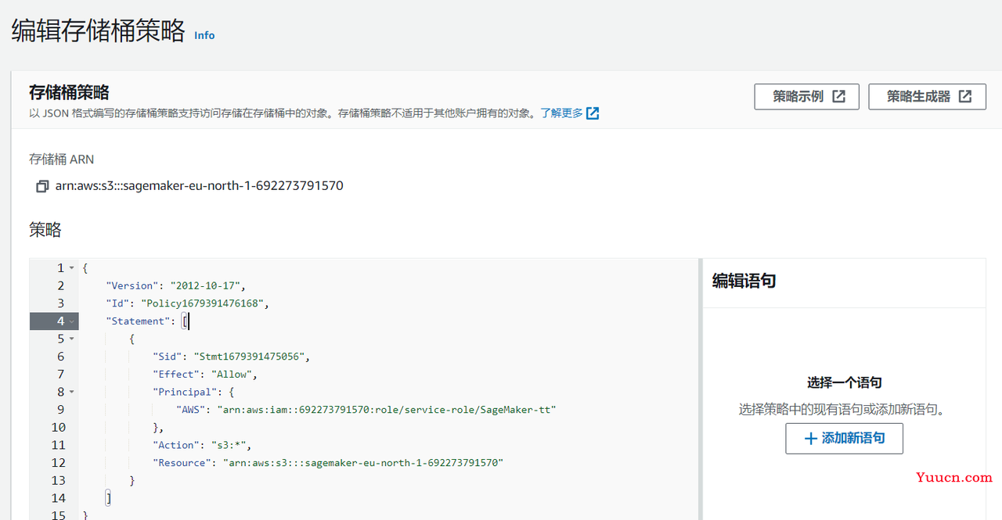Click the 编辑语句 panel heading

pyautogui.click(x=744, y=281)
